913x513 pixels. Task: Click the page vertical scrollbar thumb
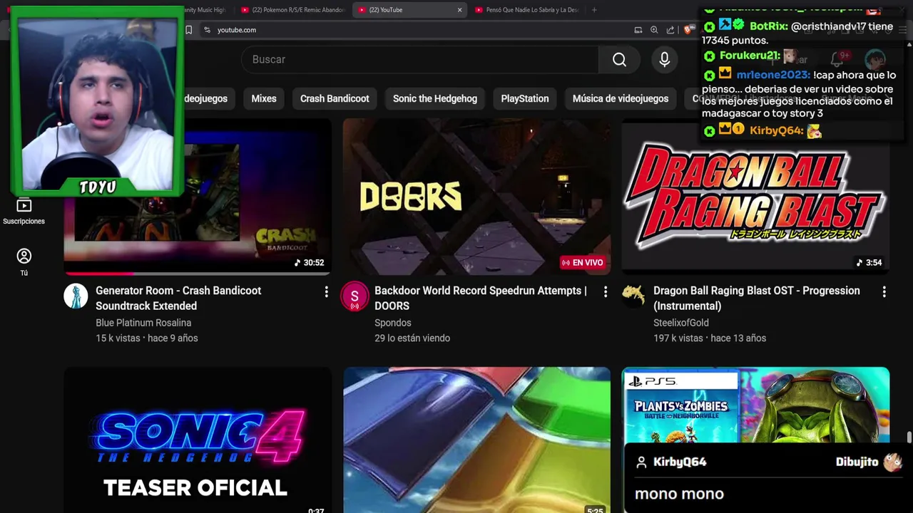909,437
